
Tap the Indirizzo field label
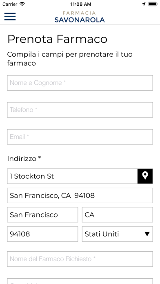[x=24, y=159]
